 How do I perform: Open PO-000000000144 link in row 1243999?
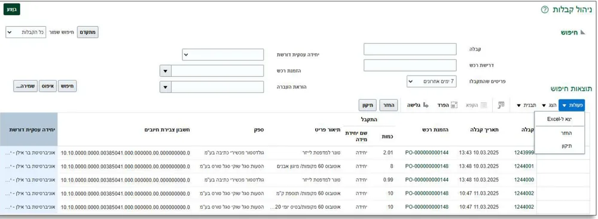pos(427,153)
